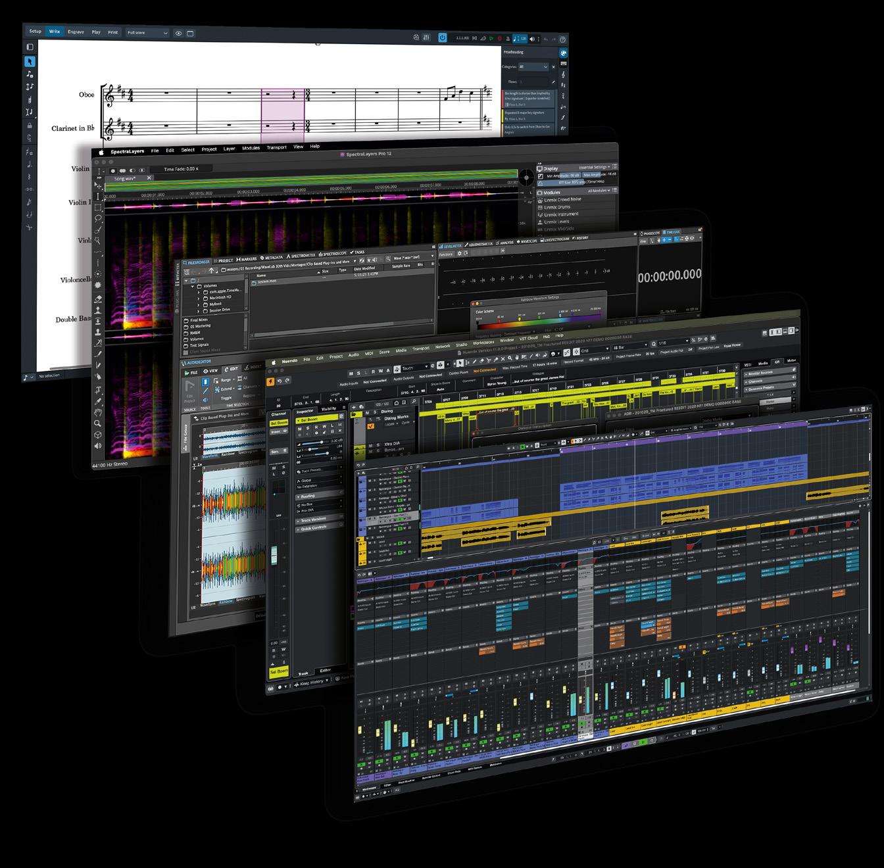Image resolution: width=884 pixels, height=868 pixels.
Task: Open the Full score dropdown in Dorico
Action: click(x=147, y=33)
